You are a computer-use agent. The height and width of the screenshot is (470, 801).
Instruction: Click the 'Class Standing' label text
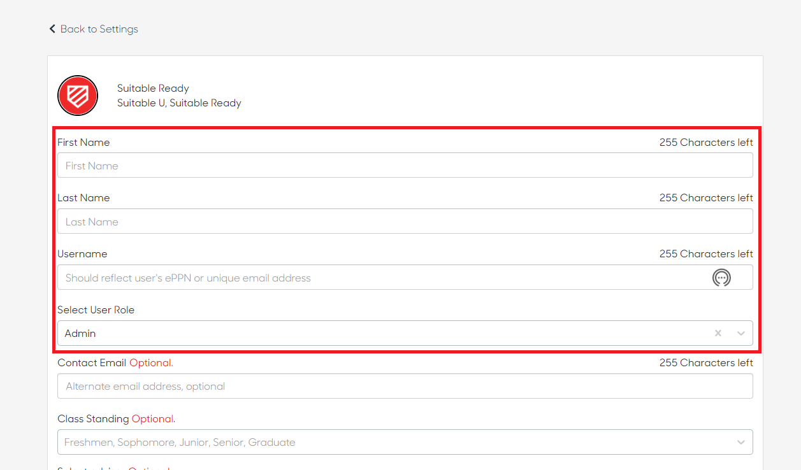[93, 419]
